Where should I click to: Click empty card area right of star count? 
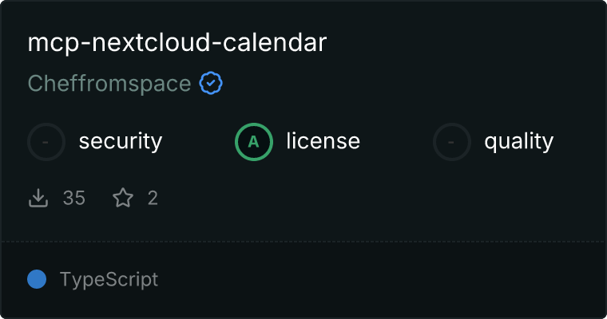tap(379, 198)
